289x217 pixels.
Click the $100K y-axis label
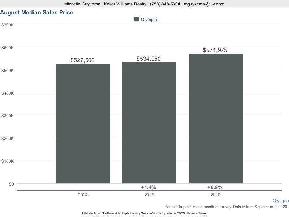click(x=8, y=161)
